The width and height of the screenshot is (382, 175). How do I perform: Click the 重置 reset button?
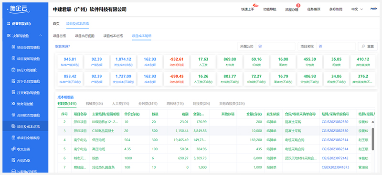[x=368, y=46]
